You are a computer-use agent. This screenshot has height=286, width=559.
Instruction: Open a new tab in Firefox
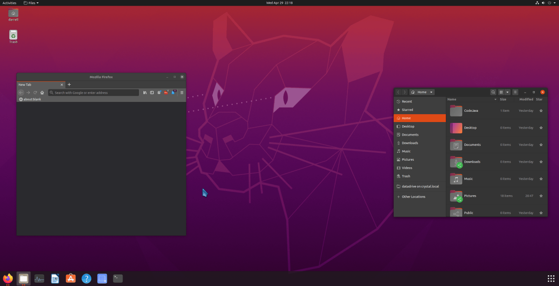(x=69, y=84)
